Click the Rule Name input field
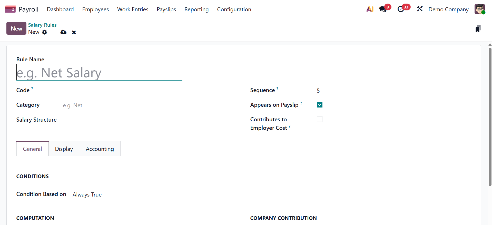 click(99, 73)
